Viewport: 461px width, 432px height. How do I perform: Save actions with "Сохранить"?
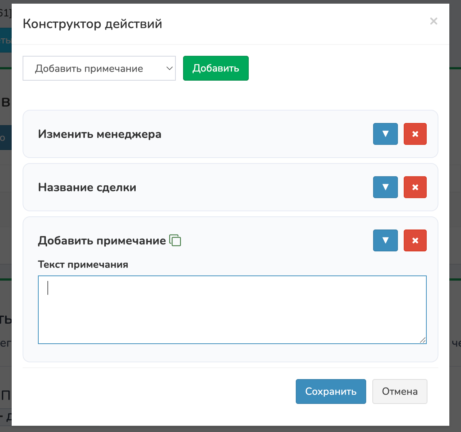[x=330, y=391]
